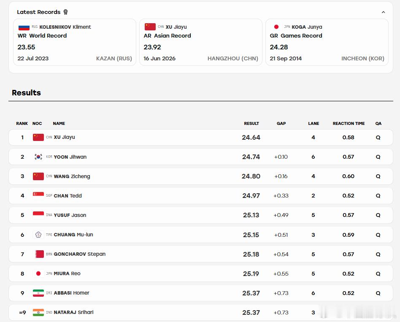This screenshot has height=322, width=400.
Task: Select the MIURA Reo result row
Action: pos(201,273)
